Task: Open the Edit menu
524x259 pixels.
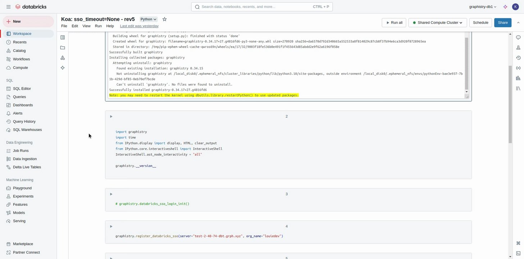Action: pyautogui.click(x=75, y=26)
